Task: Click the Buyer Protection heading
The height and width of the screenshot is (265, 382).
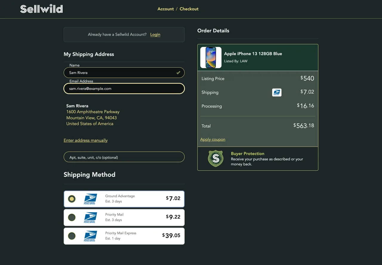Action: [248, 154]
